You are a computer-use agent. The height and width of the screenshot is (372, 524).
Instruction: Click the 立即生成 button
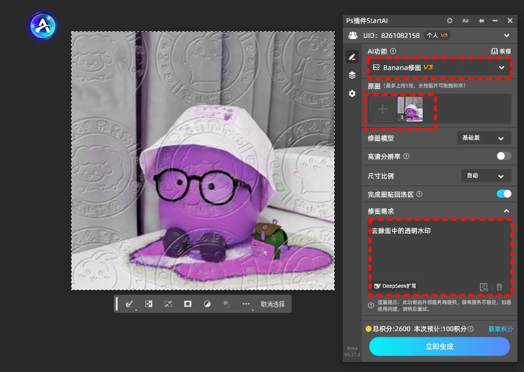[x=439, y=346]
